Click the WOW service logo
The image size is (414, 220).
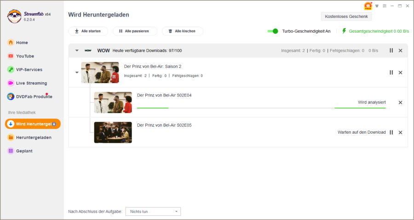(88, 51)
